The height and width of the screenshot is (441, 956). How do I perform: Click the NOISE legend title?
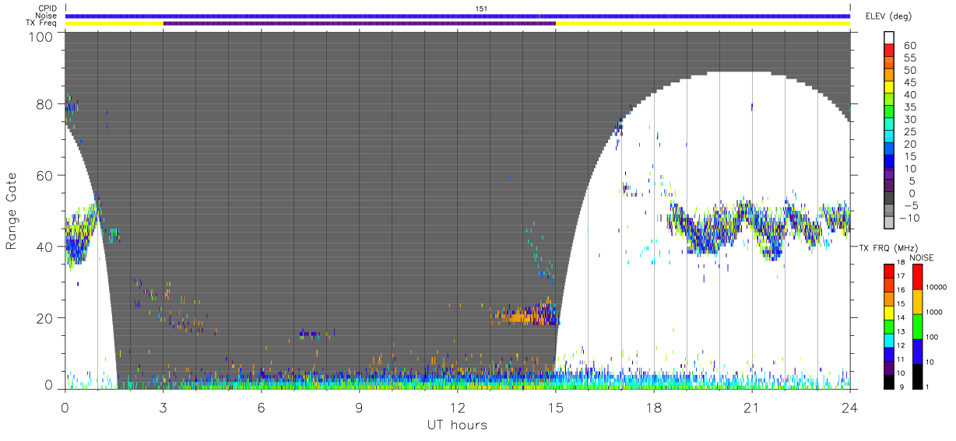pos(923,257)
